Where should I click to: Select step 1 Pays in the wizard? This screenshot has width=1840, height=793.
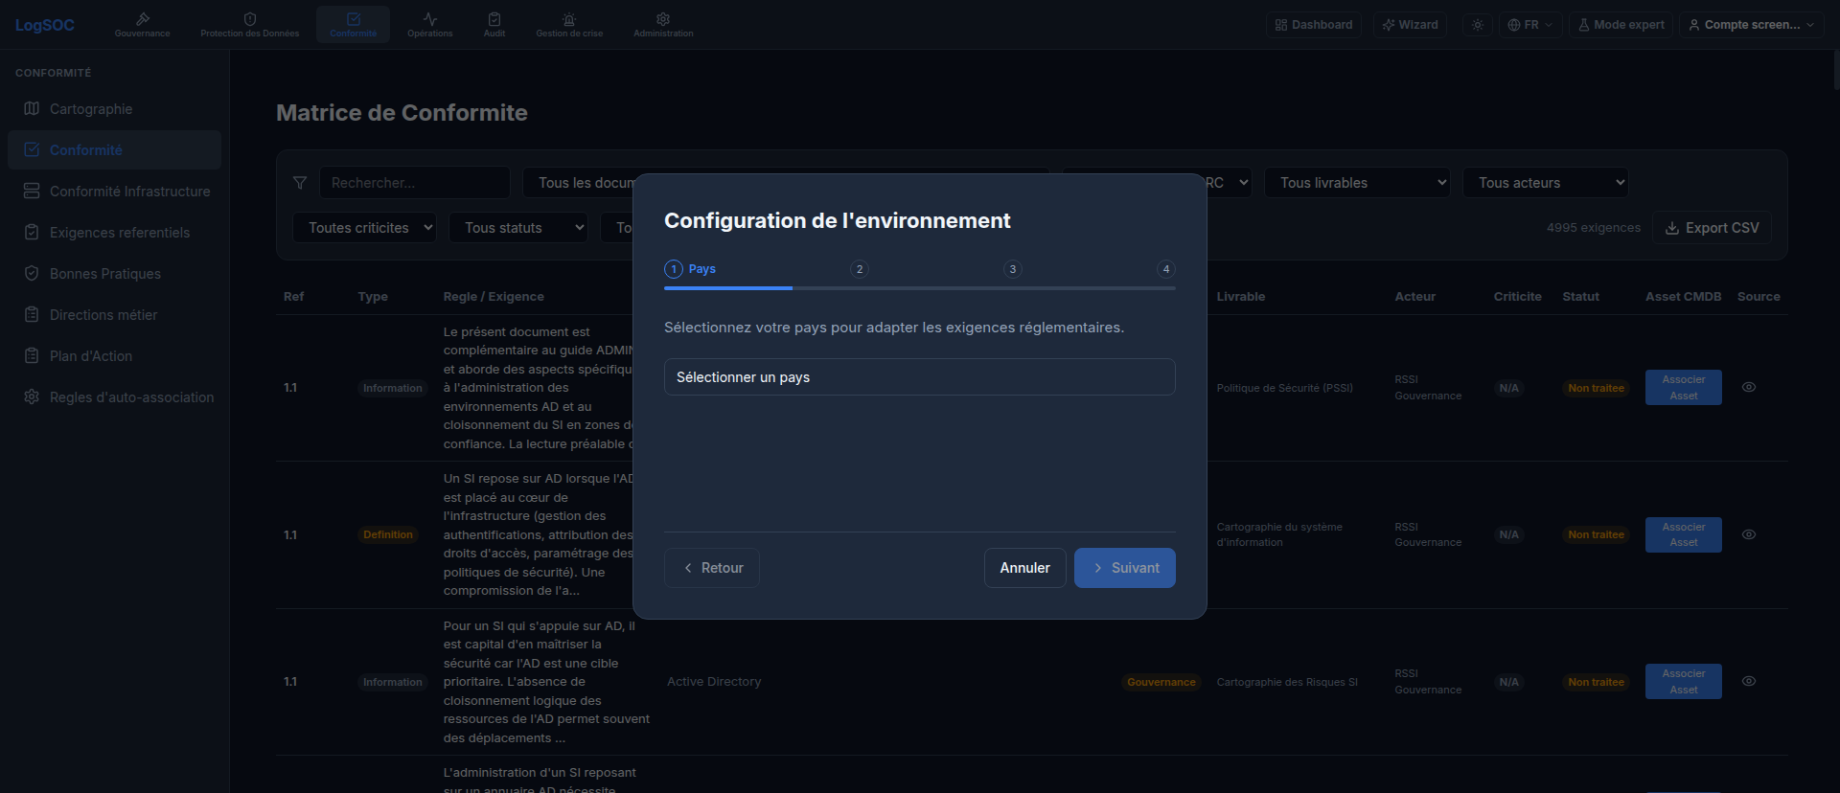pos(690,269)
